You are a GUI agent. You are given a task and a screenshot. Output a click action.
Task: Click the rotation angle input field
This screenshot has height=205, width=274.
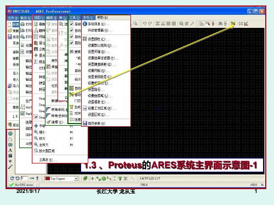pyautogui.click(x=24, y=178)
